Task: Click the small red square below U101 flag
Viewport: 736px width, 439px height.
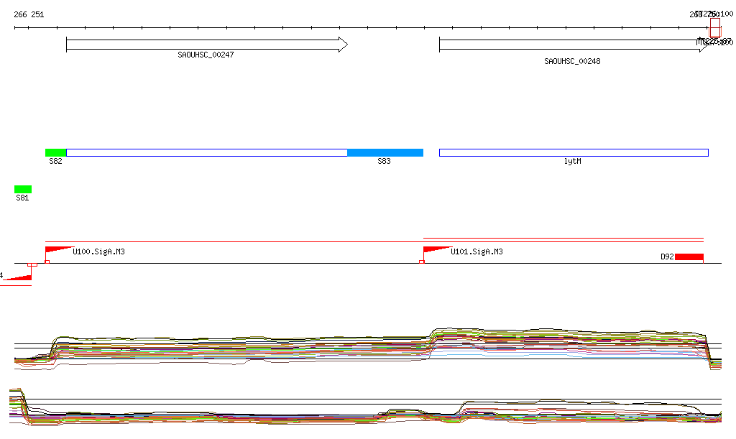Action: 422,262
